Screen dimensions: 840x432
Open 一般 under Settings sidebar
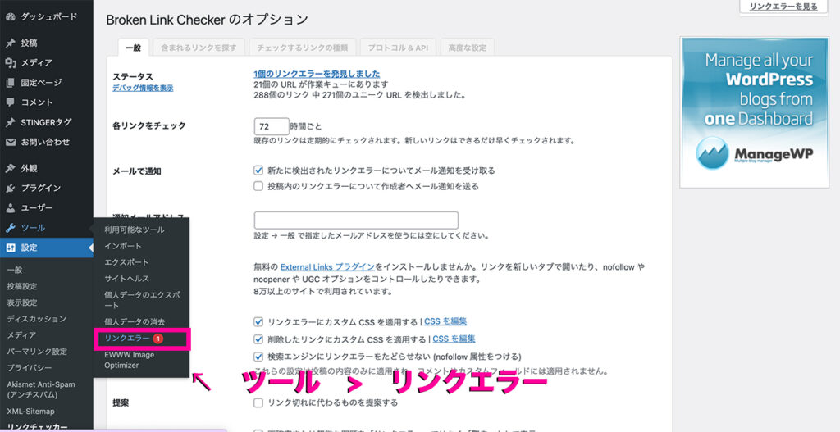[15, 270]
